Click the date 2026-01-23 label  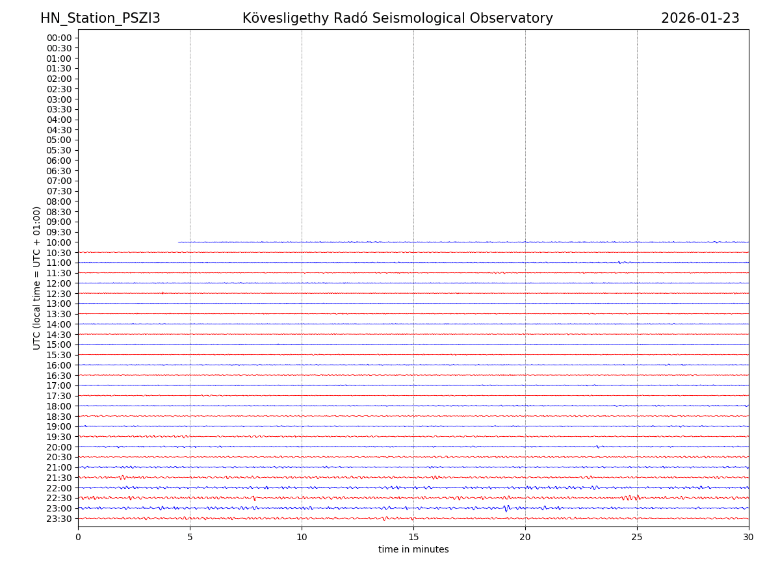pos(700,19)
